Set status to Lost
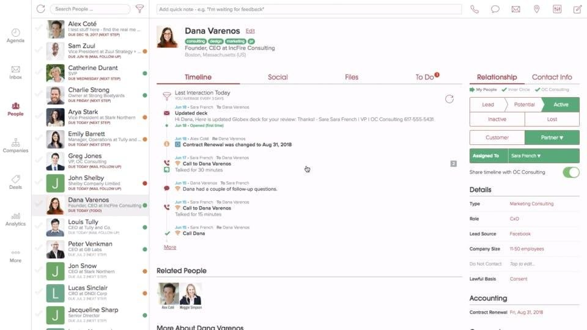587x330 pixels. coord(552,119)
